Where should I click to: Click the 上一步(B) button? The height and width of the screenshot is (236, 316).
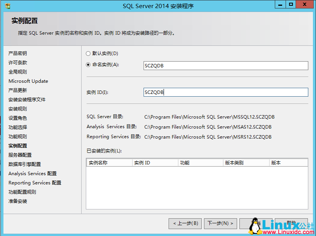(185, 223)
